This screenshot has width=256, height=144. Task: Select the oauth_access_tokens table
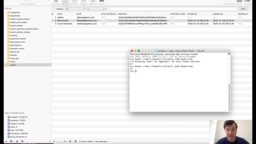pyautogui.click(x=20, y=19)
